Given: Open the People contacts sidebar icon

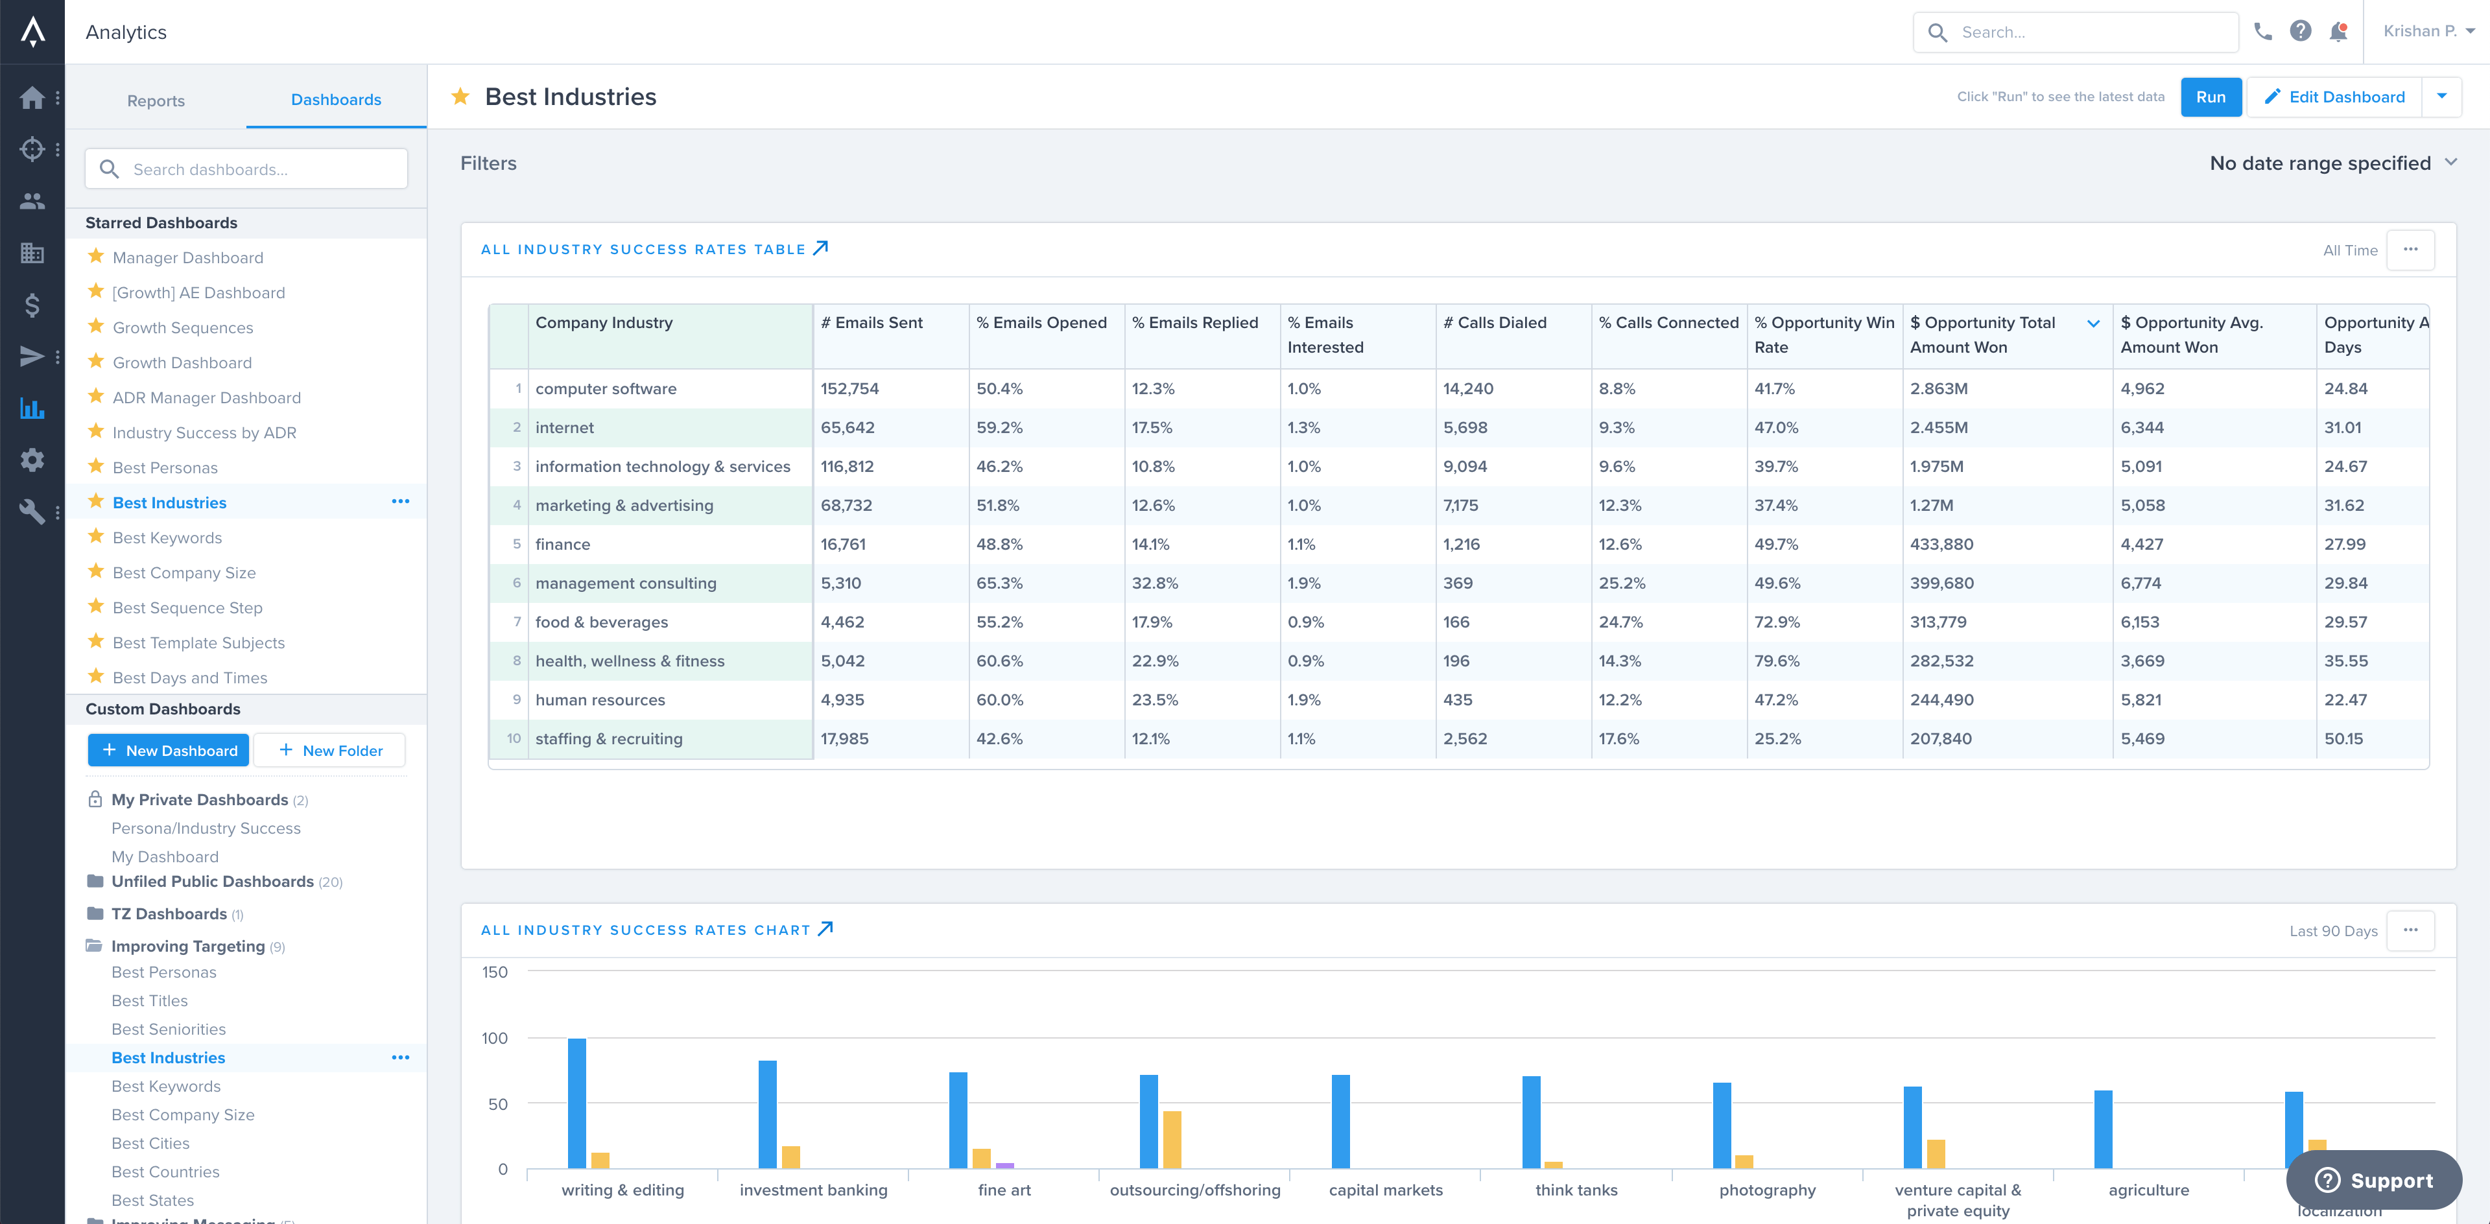Looking at the screenshot, I should [32, 201].
